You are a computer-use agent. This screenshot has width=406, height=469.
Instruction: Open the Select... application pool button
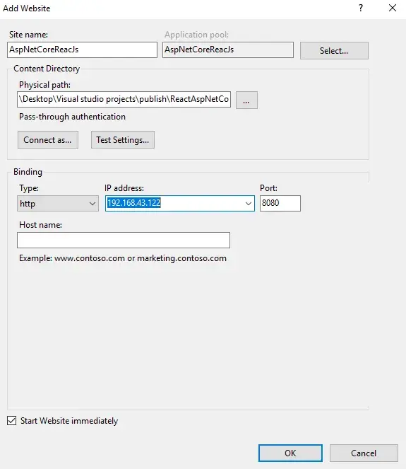coord(334,50)
